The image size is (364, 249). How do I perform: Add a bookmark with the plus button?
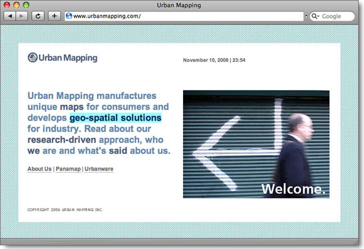pos(54,16)
